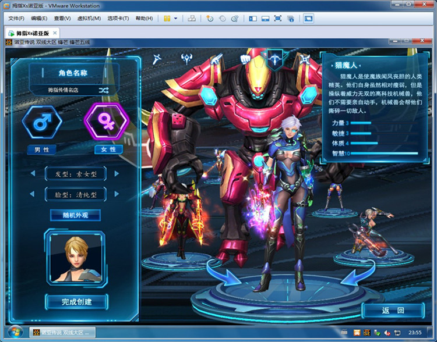The height and width of the screenshot is (342, 437).
Task: Next face type right arrow
Action: pyautogui.click(x=117, y=194)
